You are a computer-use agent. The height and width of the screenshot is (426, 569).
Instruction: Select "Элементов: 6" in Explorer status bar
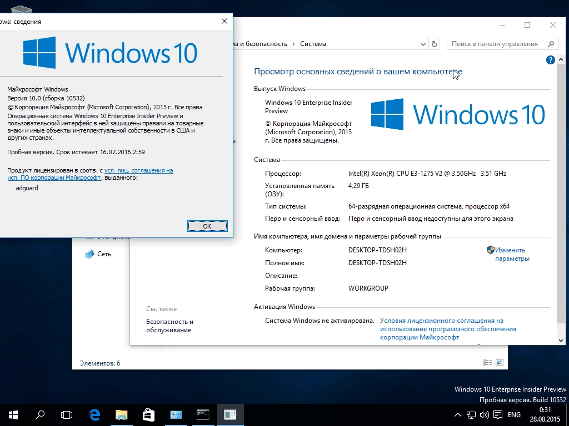tap(100, 363)
